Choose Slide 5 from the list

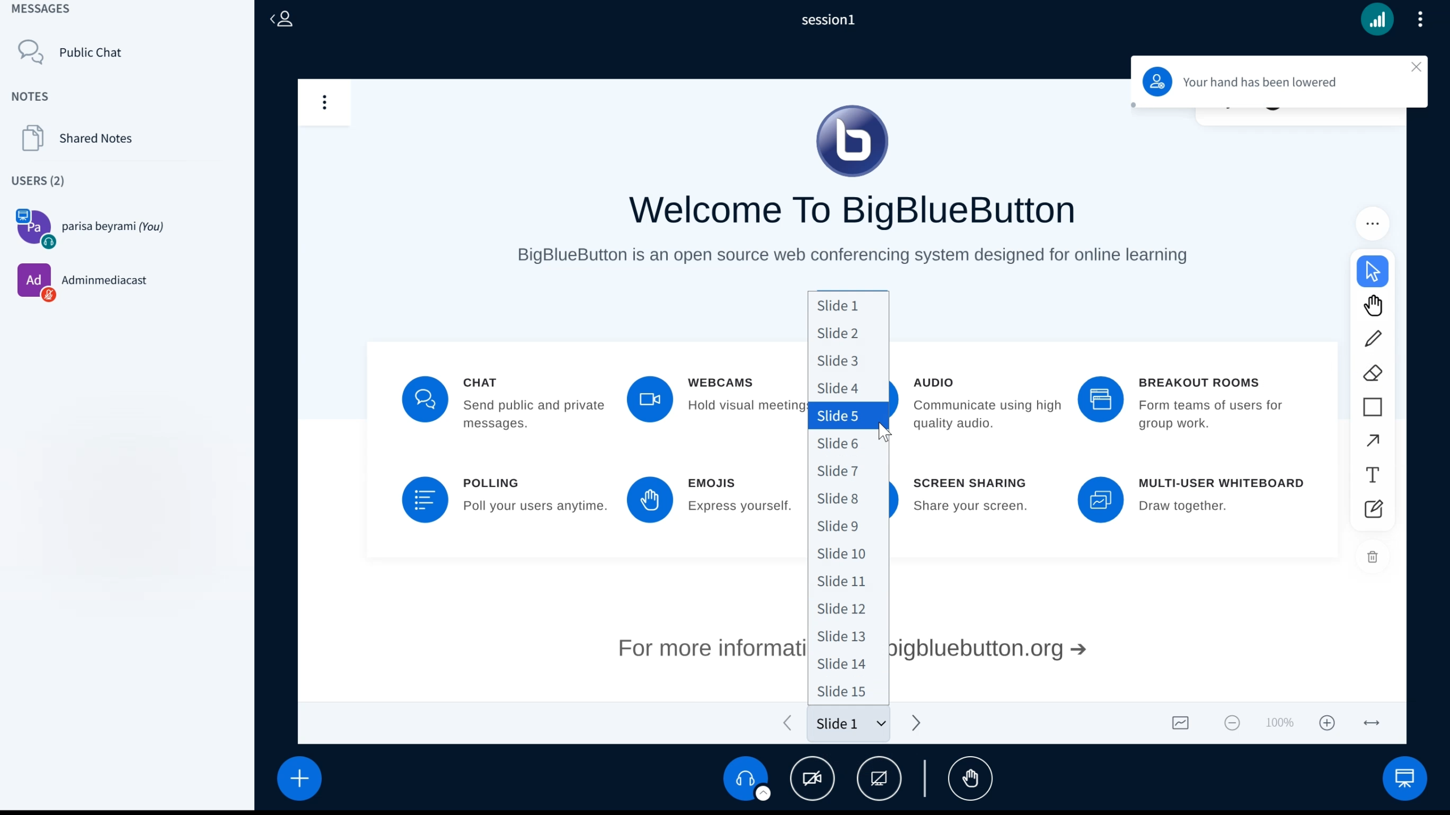[838, 416]
